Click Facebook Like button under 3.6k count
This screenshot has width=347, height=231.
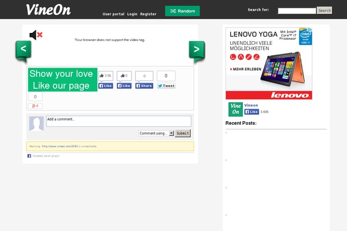pos(106,86)
